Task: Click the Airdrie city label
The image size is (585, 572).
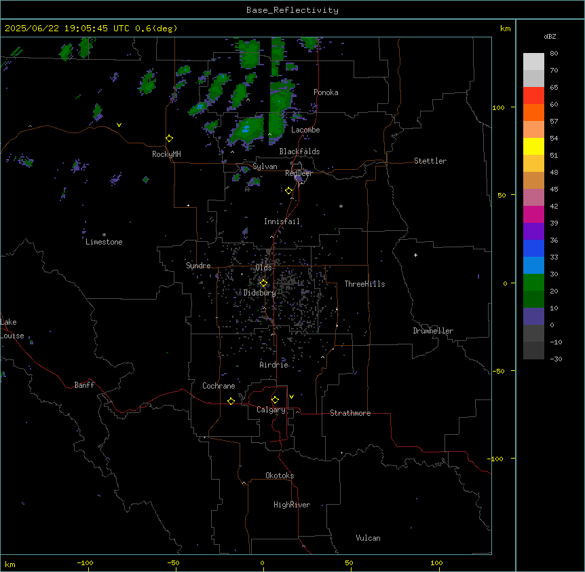Action: 274,365
